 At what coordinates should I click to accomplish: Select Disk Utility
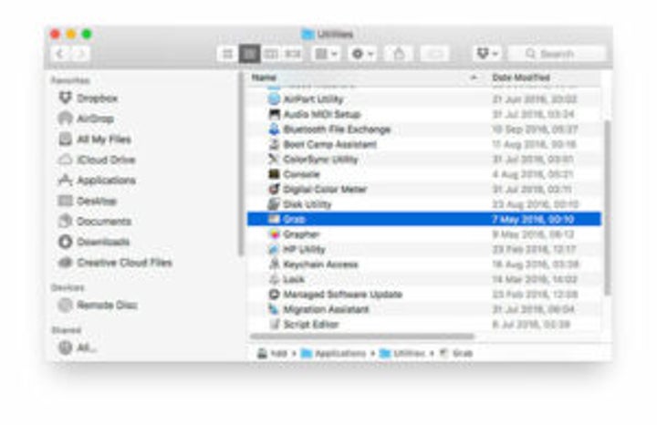click(x=423, y=204)
